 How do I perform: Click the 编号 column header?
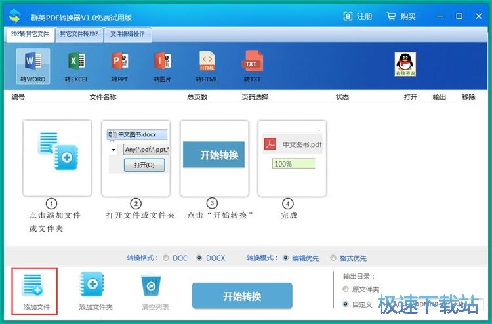[x=18, y=97]
